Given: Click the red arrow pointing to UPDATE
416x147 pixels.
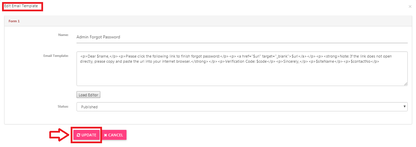Looking at the screenshot, I should coord(60,135).
